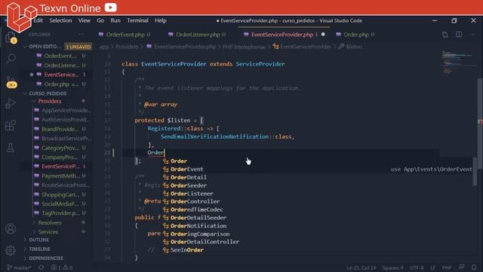Expand the Timeline section

click(x=39, y=249)
